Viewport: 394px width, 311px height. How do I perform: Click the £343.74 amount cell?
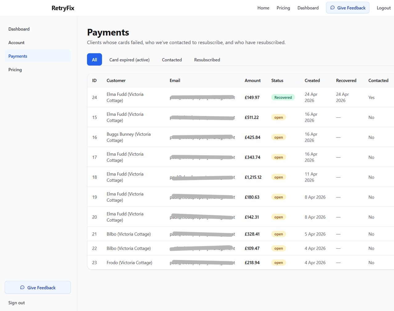coord(252,157)
